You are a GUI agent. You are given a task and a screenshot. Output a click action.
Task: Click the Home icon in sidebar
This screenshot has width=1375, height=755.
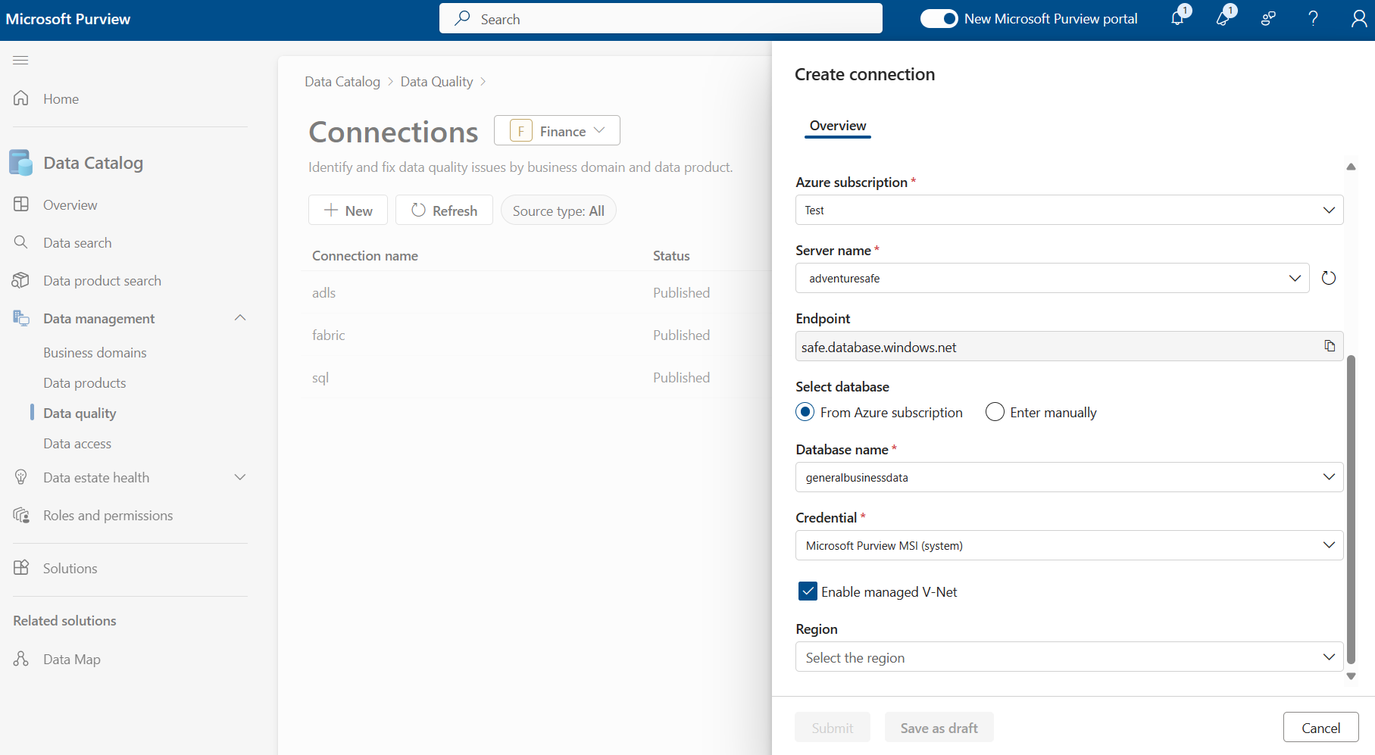[x=21, y=98]
